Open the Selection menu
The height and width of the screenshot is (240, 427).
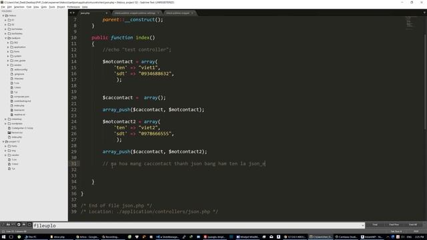point(19,7)
